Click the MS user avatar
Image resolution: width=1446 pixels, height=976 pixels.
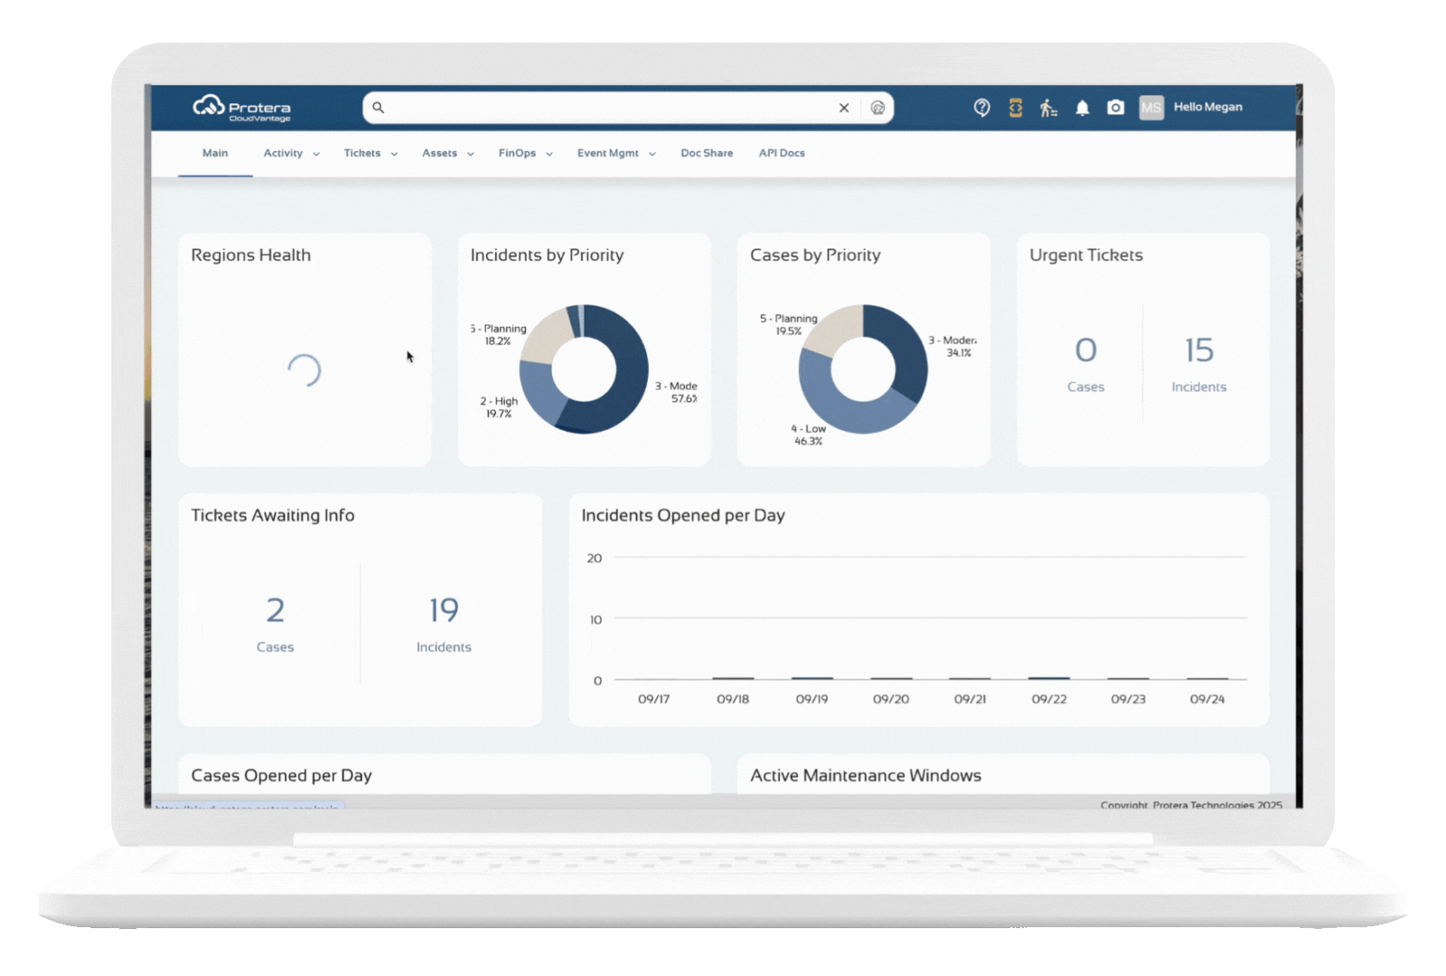[x=1151, y=108]
